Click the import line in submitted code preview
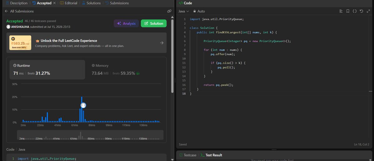Viewport: 374px width, 161px height. [47, 159]
